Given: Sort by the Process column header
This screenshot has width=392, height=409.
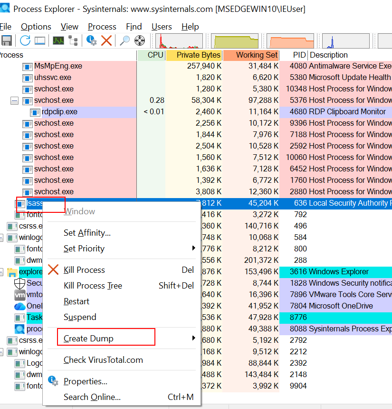Looking at the screenshot, I should (68, 55).
